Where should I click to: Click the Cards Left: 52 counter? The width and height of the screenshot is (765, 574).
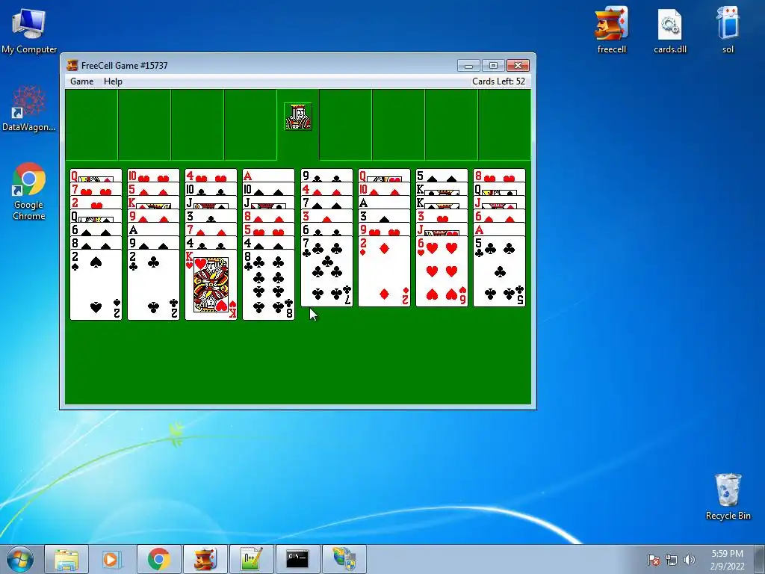(498, 81)
